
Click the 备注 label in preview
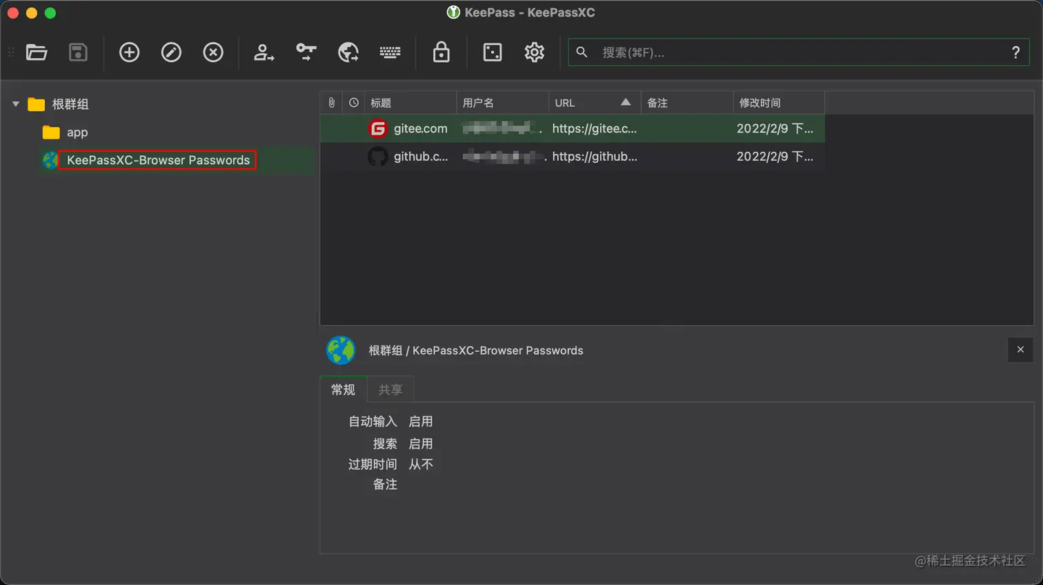pyautogui.click(x=385, y=484)
